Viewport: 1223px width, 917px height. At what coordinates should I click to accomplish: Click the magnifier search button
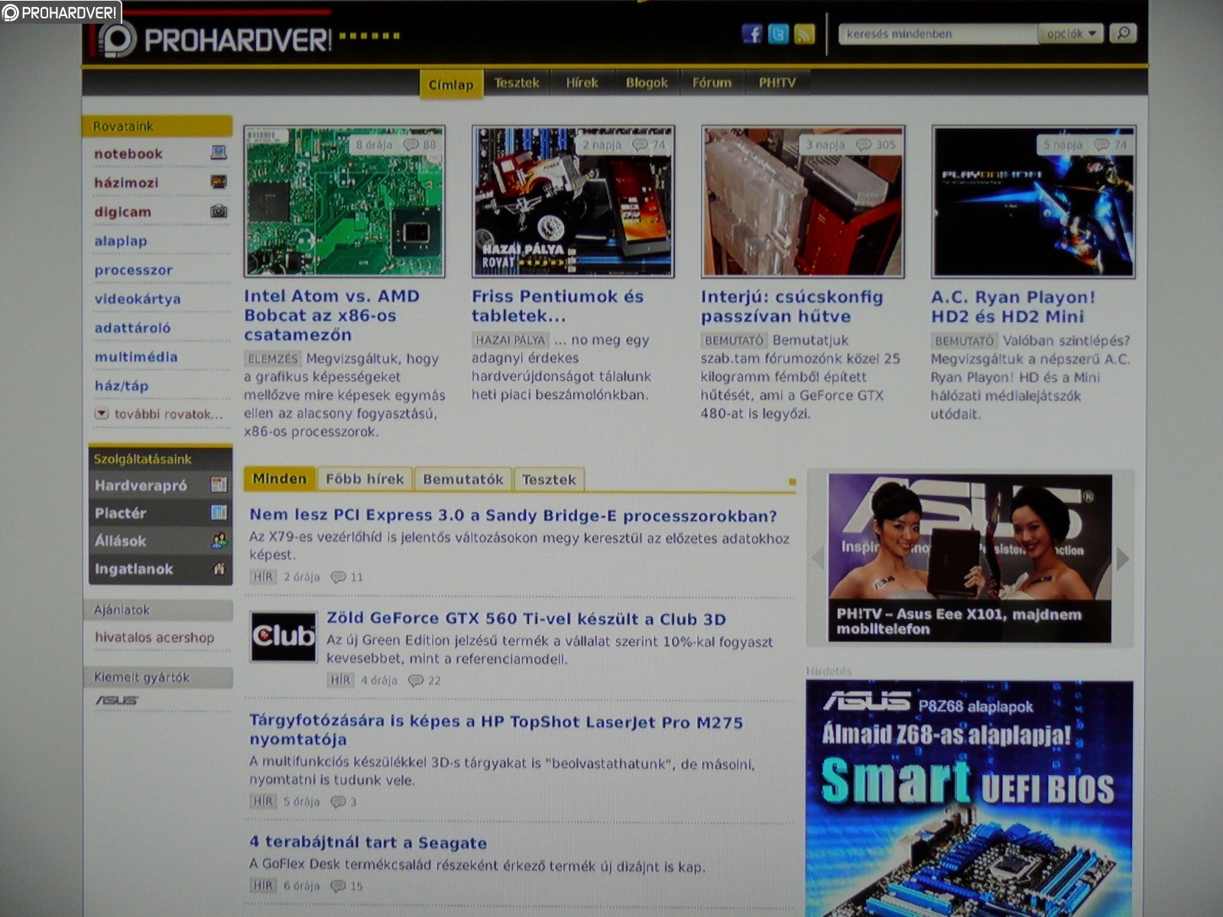pos(1123,34)
